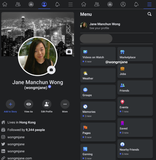The width and height of the screenshot is (156, 160).
Task: Open Friends card in Menu grid
Action: 135,88
